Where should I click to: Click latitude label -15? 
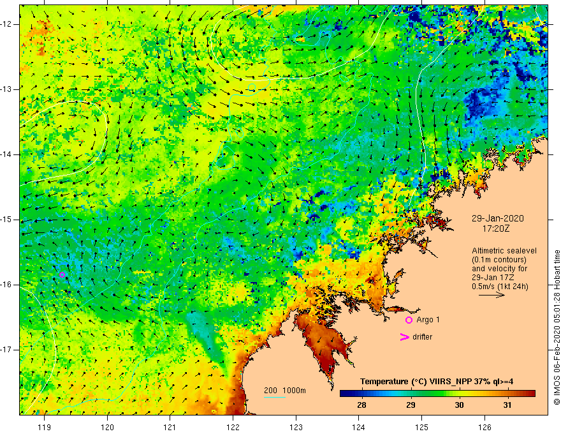pos(7,220)
